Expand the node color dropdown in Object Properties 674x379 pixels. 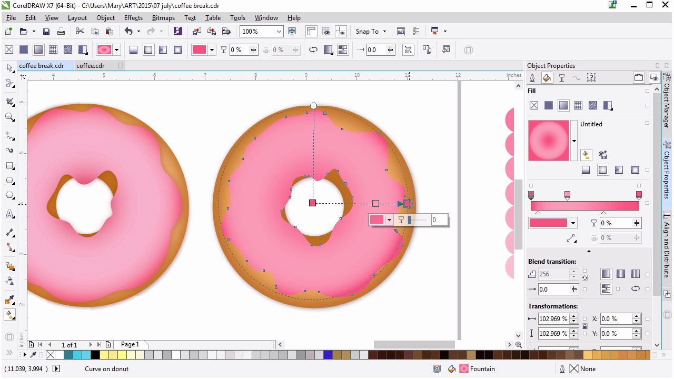[x=573, y=223]
